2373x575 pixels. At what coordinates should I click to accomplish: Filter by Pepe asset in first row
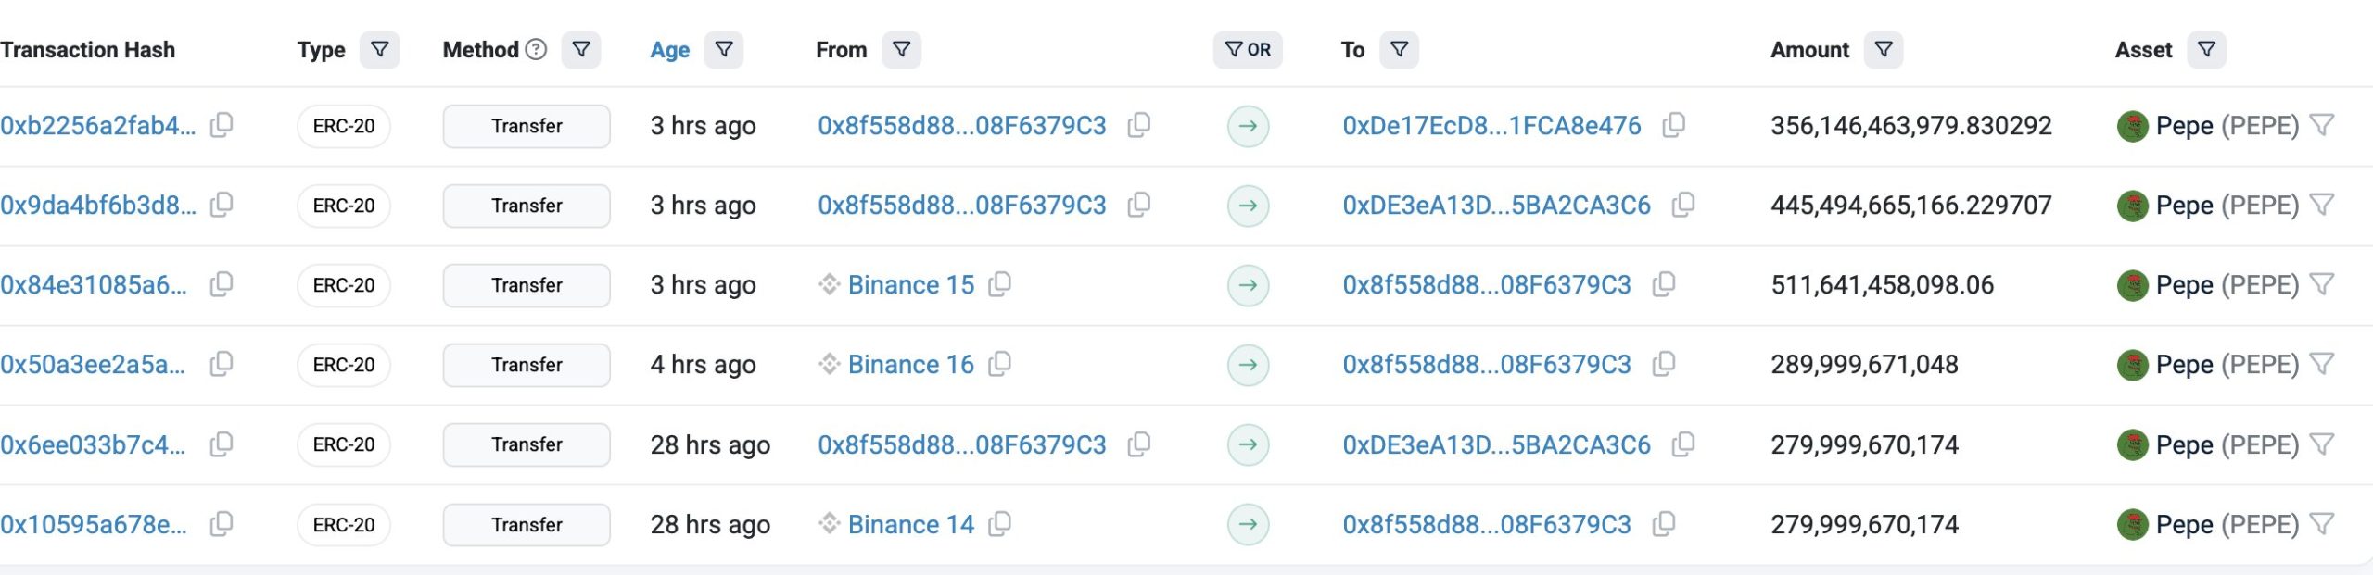(x=2321, y=125)
